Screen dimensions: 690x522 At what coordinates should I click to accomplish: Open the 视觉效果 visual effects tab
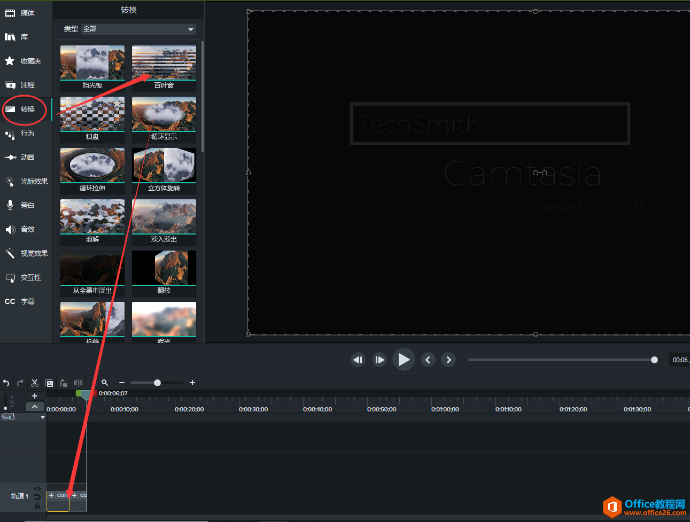pos(27,253)
